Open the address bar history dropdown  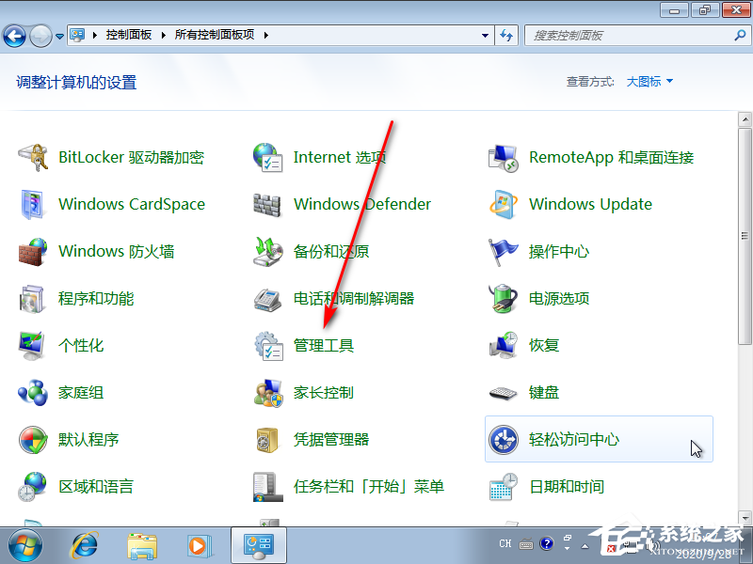(484, 35)
